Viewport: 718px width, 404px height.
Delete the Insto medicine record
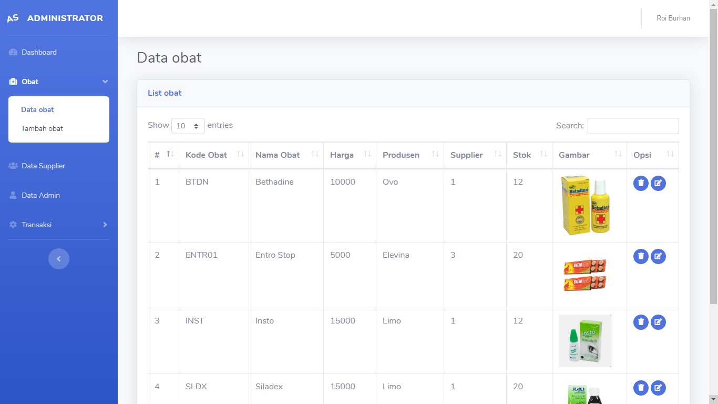point(641,322)
